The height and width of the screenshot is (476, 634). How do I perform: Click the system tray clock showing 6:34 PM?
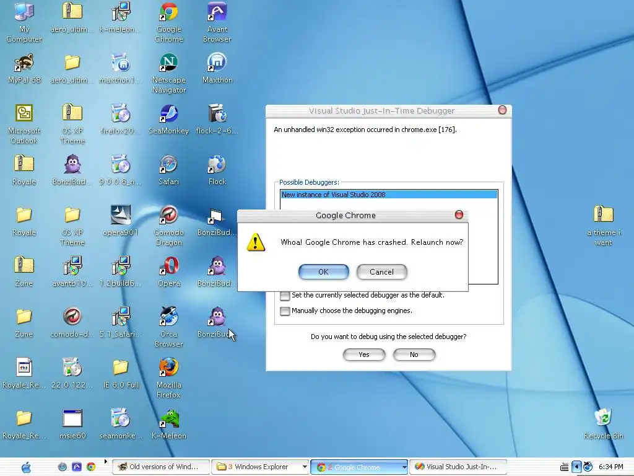(610, 467)
